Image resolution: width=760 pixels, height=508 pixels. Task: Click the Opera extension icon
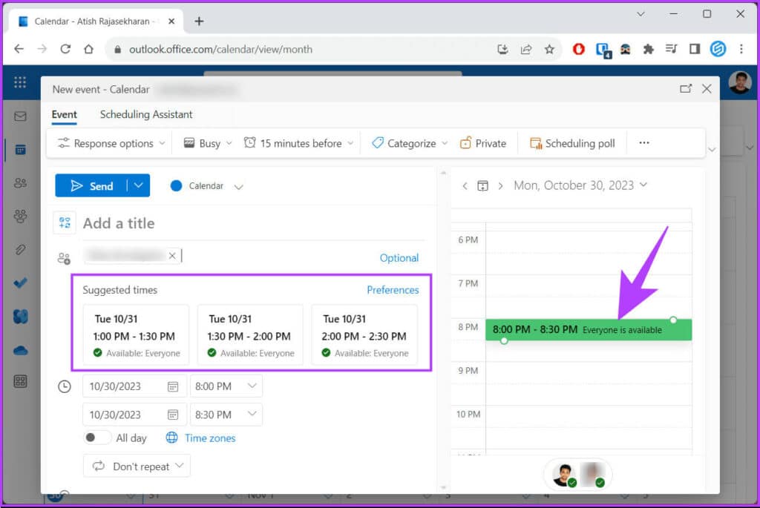coord(578,49)
